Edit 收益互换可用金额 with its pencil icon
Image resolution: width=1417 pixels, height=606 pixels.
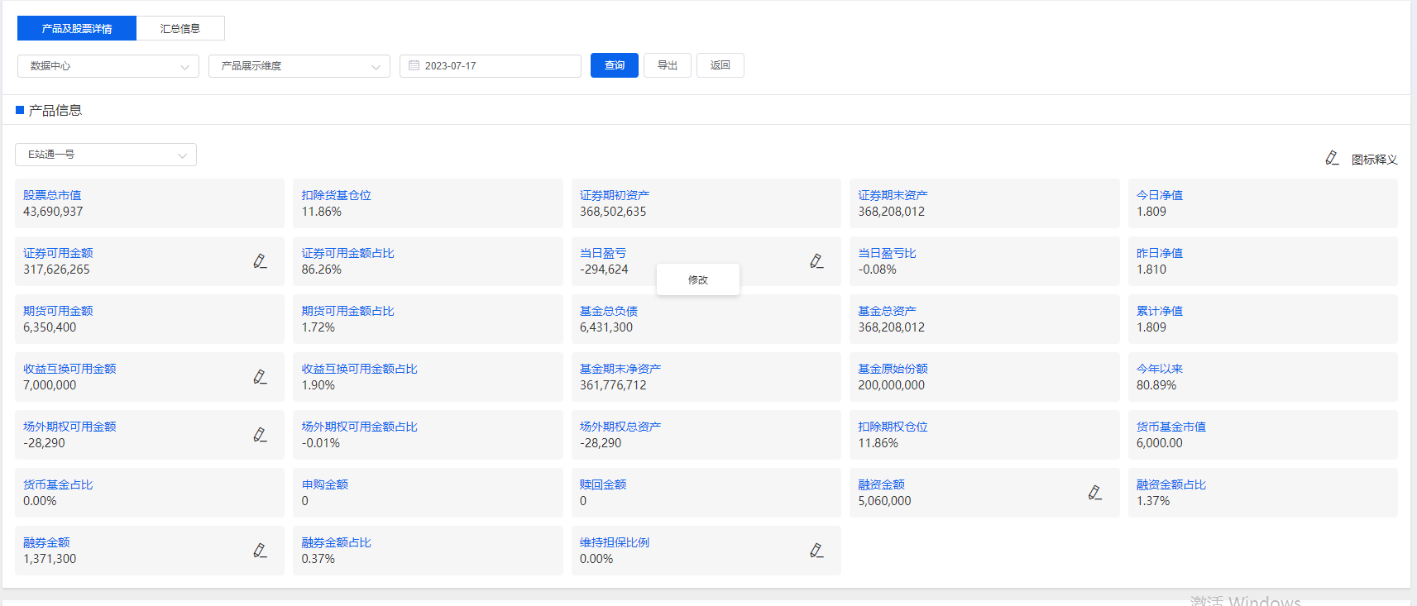260,377
